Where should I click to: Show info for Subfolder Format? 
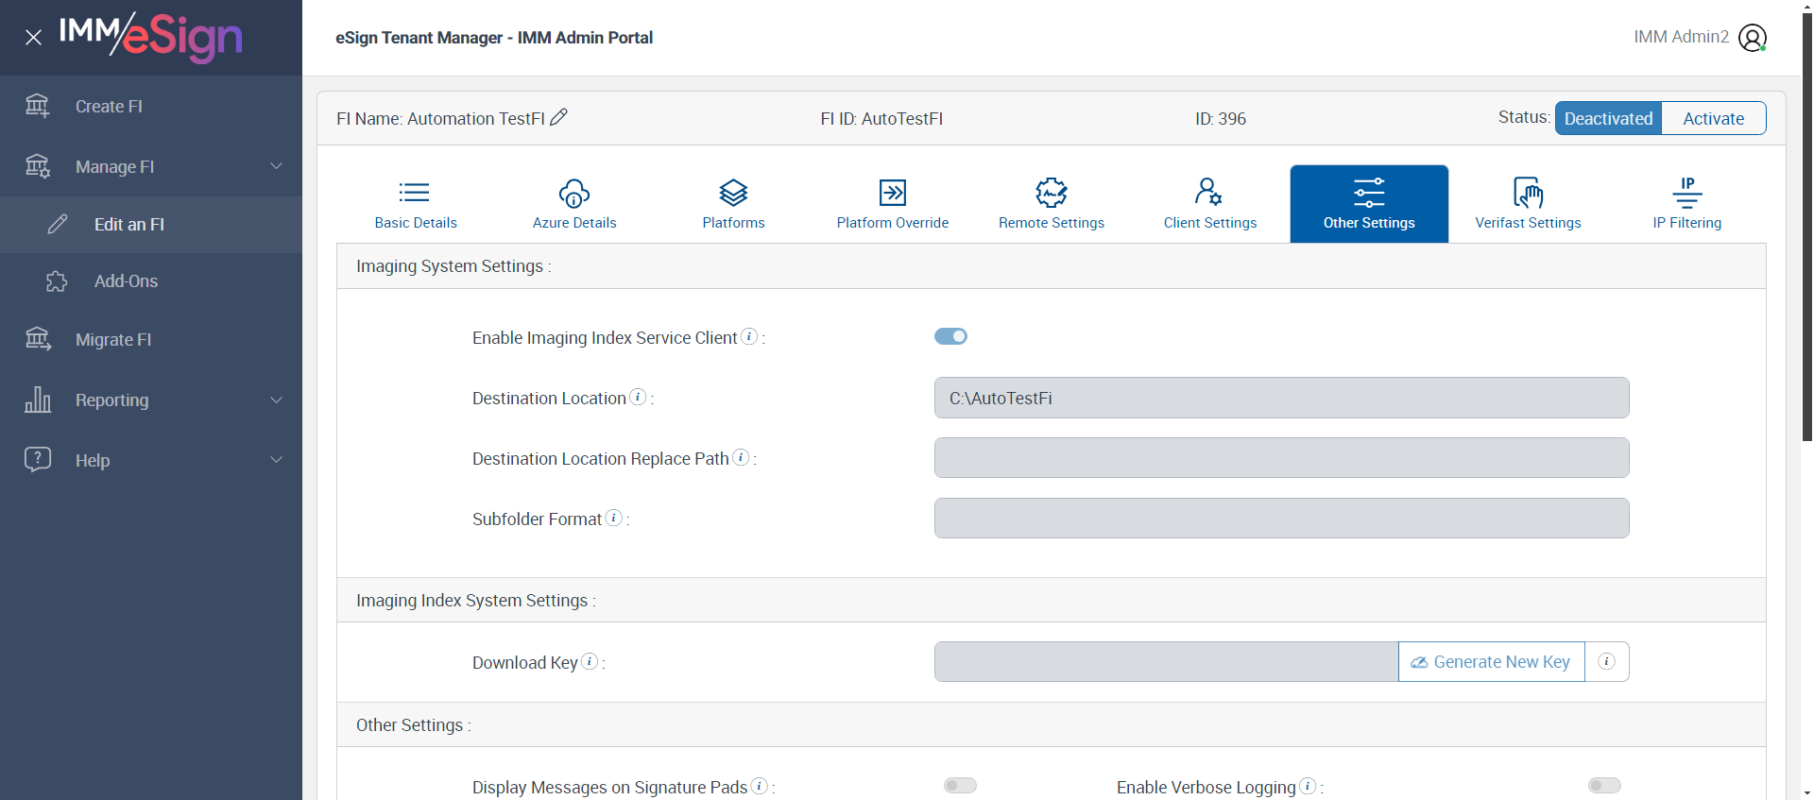pos(614,518)
